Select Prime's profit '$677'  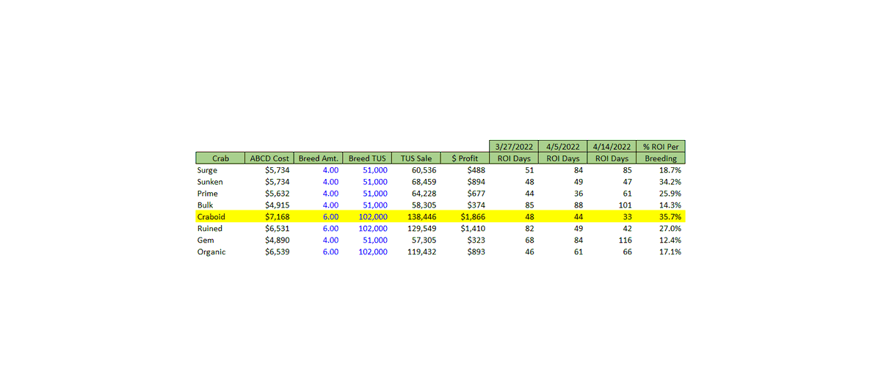[x=476, y=194]
